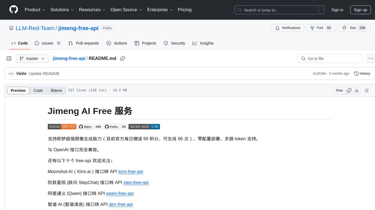Open the qwen-free-api link
The width and height of the screenshot is (375, 210).
coord(120,194)
